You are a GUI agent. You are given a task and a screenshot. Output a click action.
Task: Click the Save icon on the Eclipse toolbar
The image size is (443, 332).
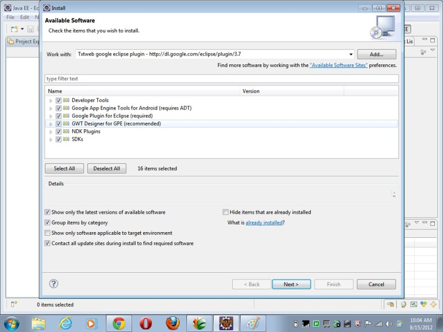pos(30,28)
